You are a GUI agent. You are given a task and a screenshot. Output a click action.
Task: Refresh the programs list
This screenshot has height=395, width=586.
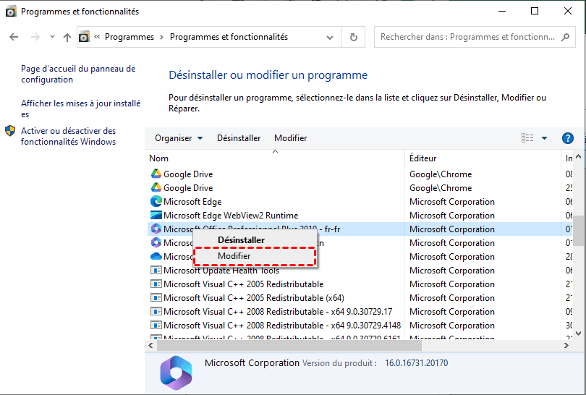(353, 37)
